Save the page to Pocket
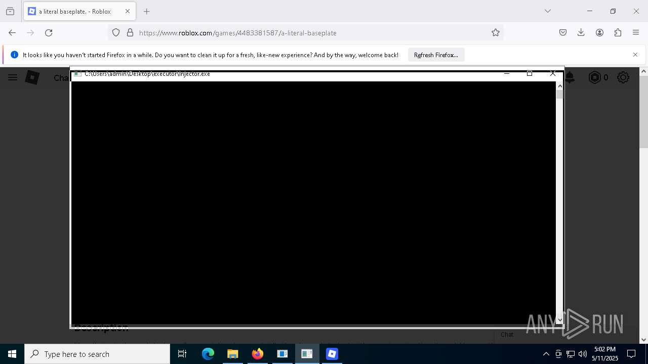The height and width of the screenshot is (364, 648). 563,32
